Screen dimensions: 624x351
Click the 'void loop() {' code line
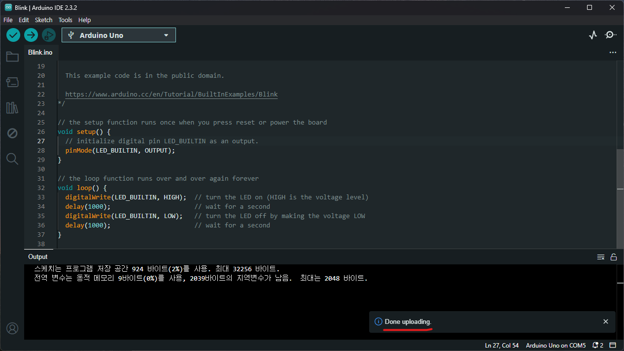pyautogui.click(x=82, y=188)
